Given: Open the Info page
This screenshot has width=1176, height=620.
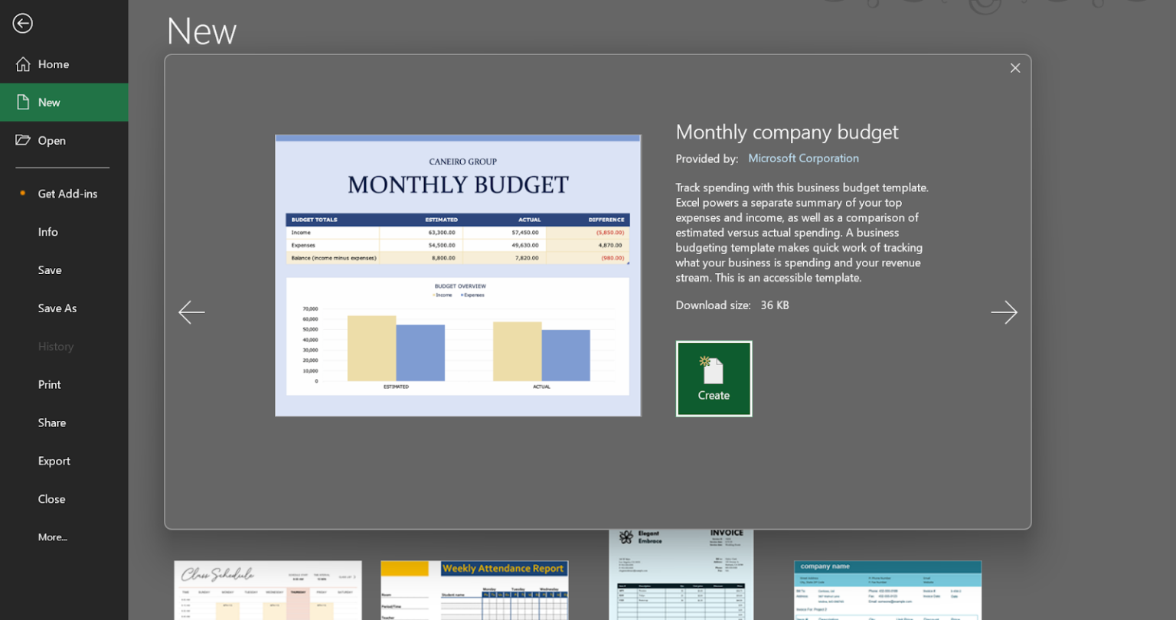Looking at the screenshot, I should [47, 232].
